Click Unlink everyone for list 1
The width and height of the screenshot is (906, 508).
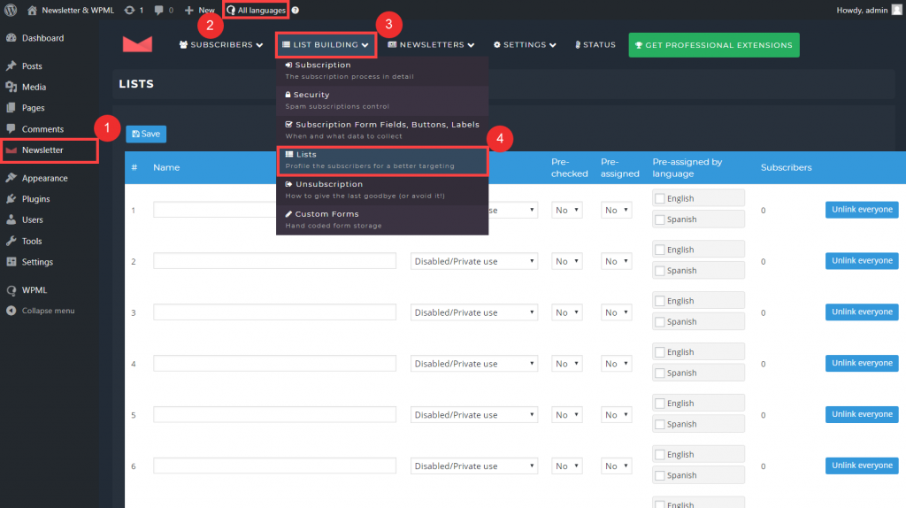862,209
